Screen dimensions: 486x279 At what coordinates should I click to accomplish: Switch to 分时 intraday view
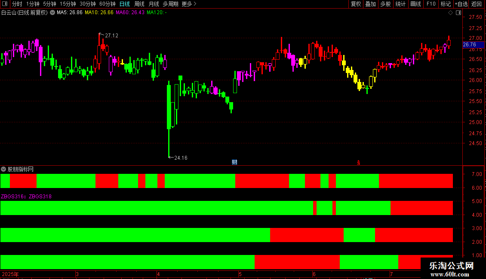click(x=17, y=4)
